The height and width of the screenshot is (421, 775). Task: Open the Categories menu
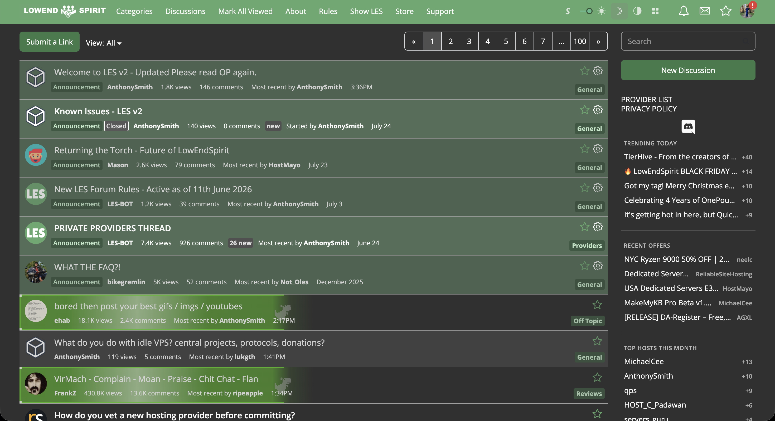(x=134, y=11)
